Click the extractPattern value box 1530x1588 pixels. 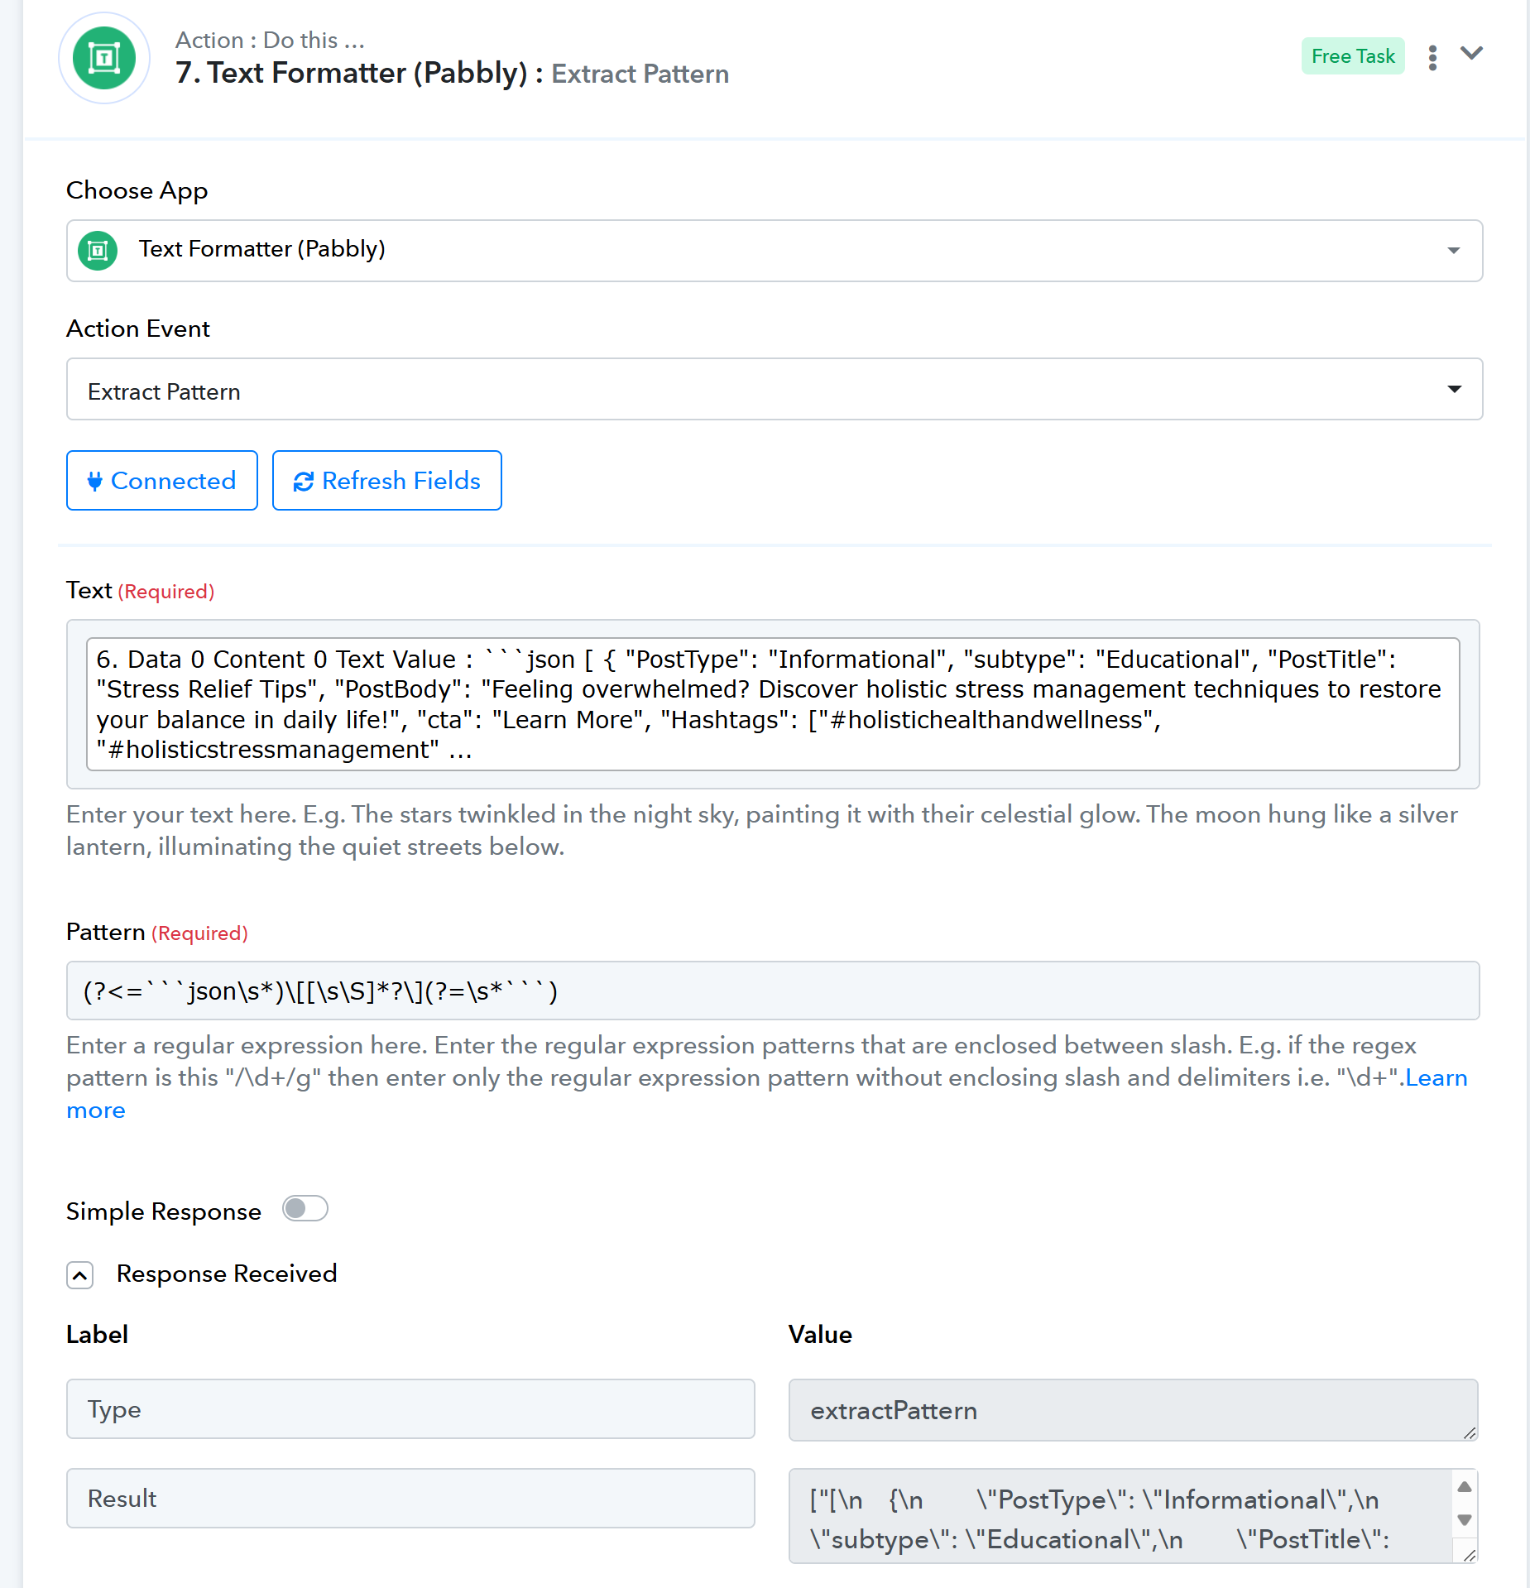tap(1134, 1410)
